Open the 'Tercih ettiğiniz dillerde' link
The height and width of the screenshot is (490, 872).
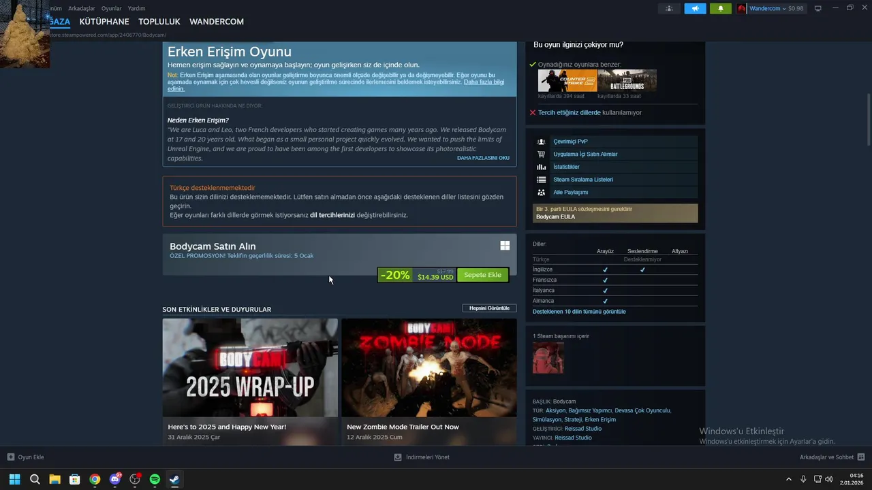pyautogui.click(x=570, y=112)
